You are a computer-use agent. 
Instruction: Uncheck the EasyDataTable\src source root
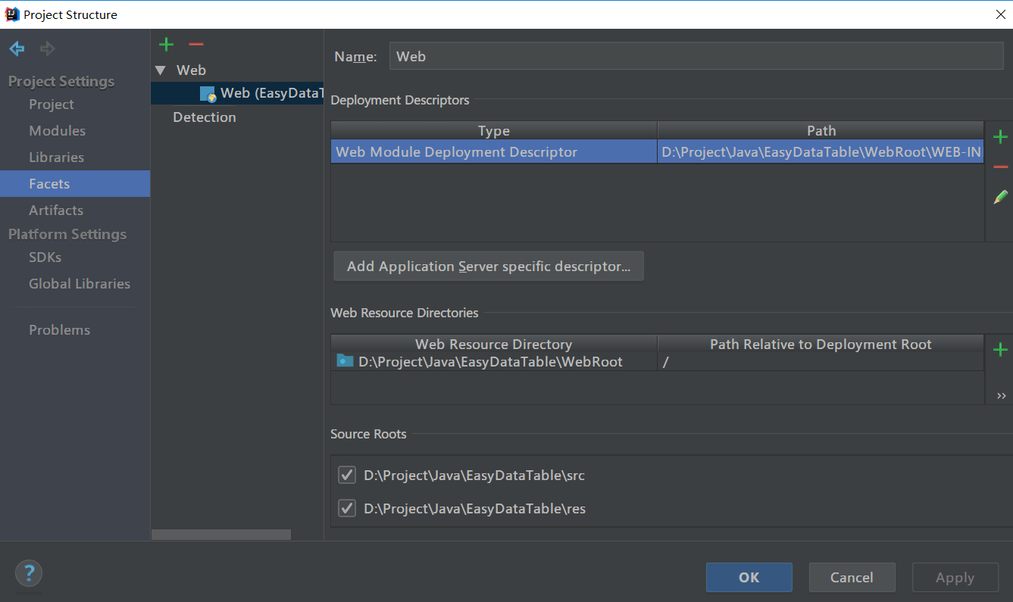click(347, 476)
